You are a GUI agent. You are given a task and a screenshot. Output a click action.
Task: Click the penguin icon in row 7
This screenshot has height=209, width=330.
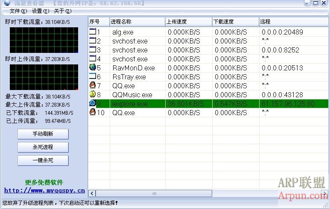[x=92, y=85]
